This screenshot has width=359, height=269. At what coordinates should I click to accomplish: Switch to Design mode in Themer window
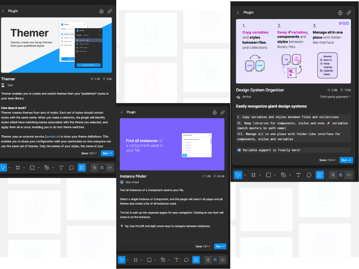(x=102, y=168)
